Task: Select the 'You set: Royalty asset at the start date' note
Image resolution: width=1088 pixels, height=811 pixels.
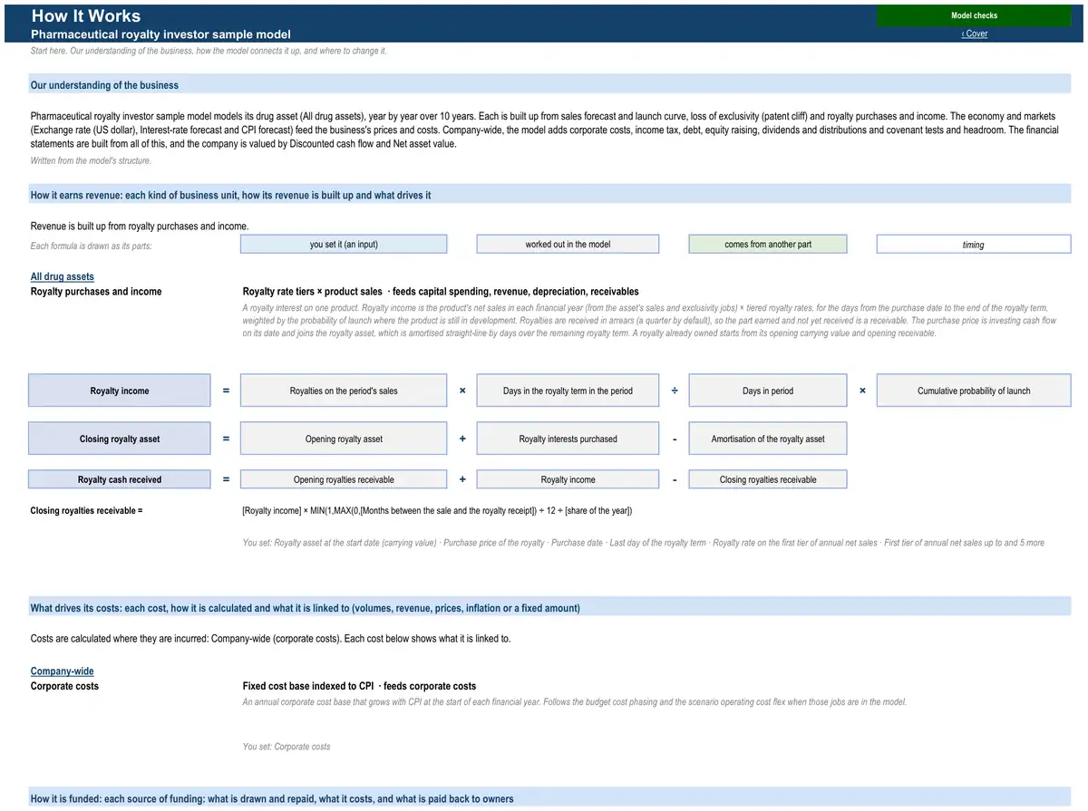Action: [643, 543]
